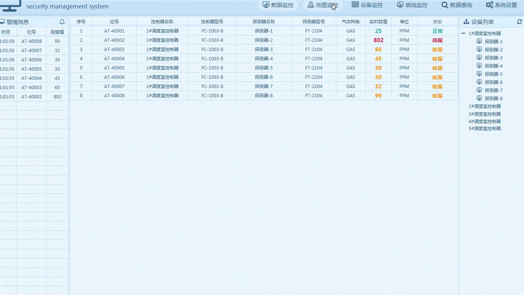Click the hierarchy icon beside 设备列表
Screen dimensions: 524x295
466,22
